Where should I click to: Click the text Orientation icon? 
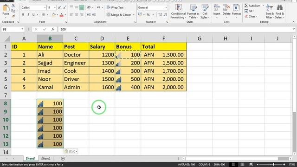pos(89,7)
